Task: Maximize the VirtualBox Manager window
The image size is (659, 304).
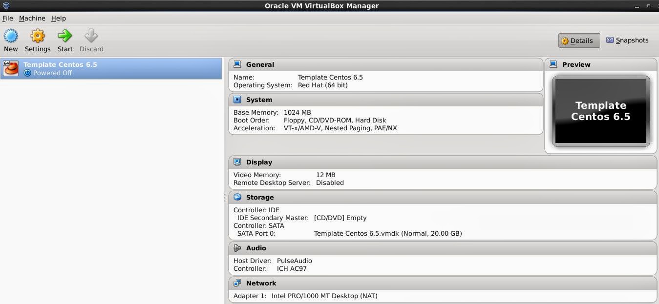Action: (649, 6)
